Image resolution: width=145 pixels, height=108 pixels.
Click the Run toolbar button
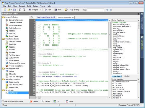click(x=58, y=10)
